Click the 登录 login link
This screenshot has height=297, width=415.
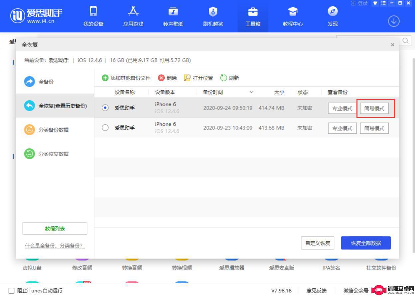click(x=359, y=3)
